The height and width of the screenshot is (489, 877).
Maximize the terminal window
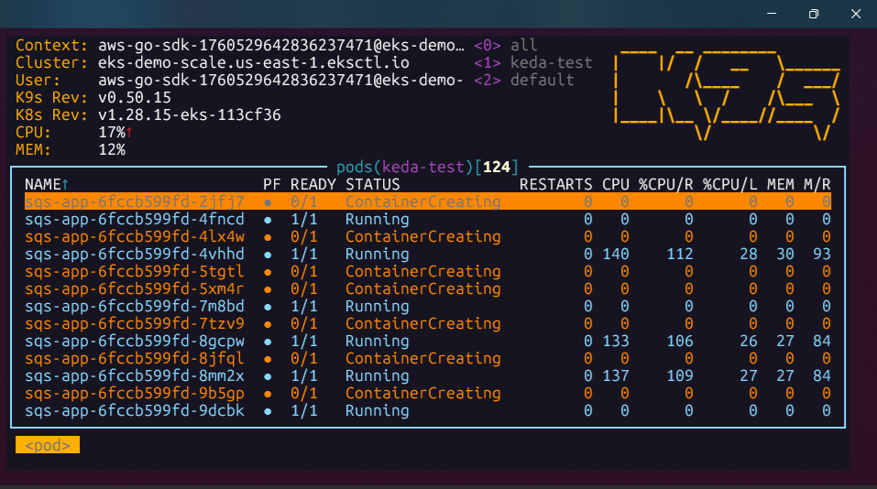click(x=813, y=14)
